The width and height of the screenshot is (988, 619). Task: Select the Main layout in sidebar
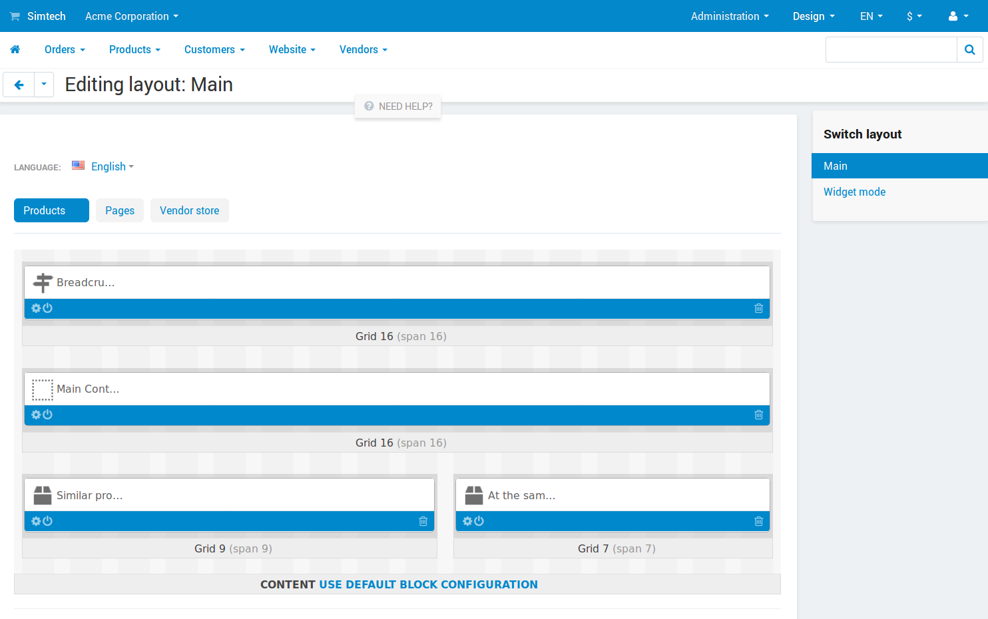point(899,166)
